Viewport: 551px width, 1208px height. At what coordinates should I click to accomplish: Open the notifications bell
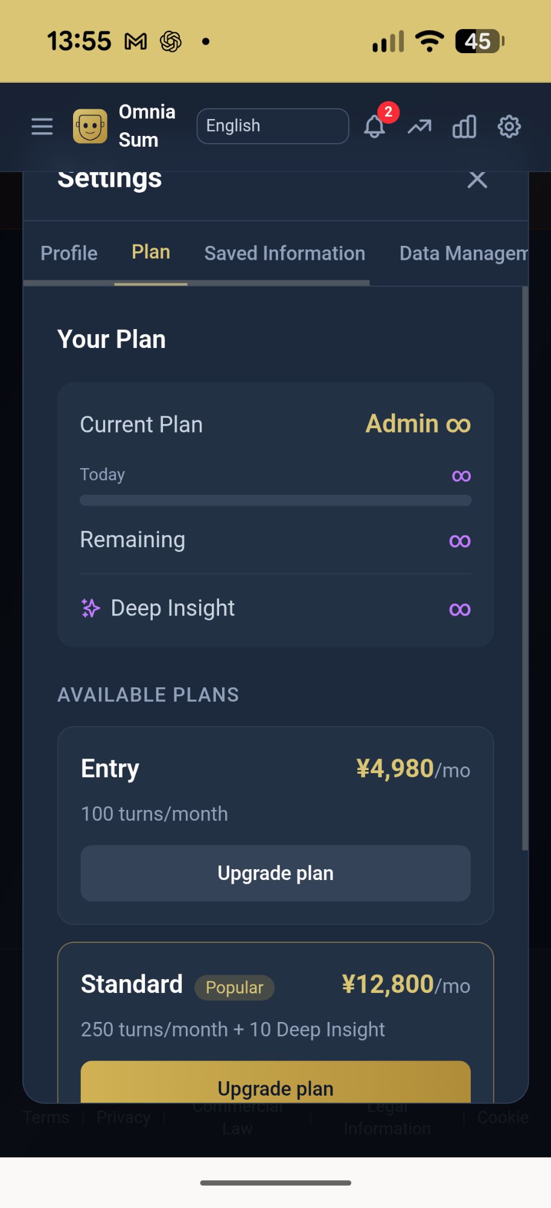point(375,127)
